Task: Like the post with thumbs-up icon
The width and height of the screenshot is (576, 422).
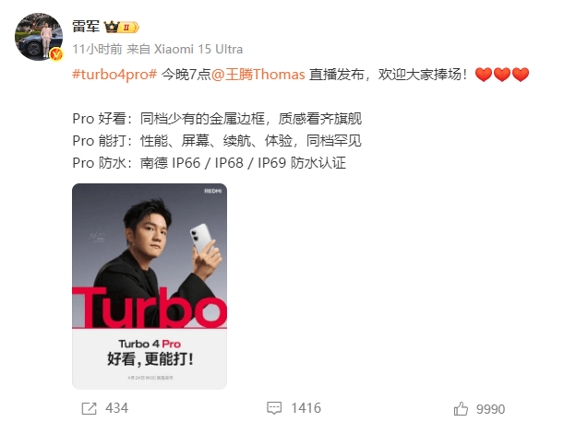Action: [461, 408]
